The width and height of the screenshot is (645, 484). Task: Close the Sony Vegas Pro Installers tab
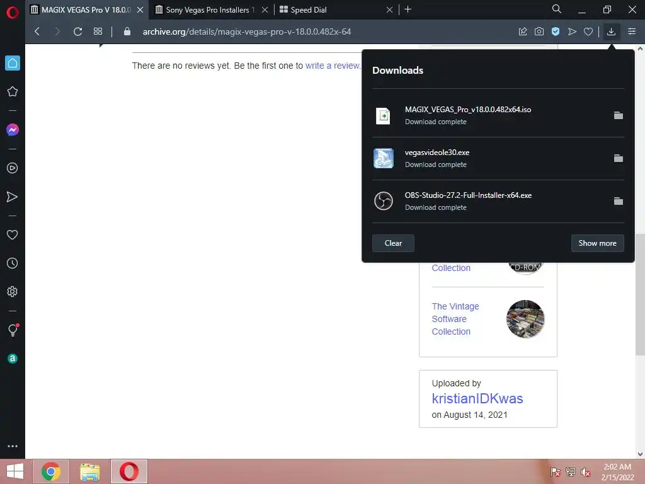[265, 9]
